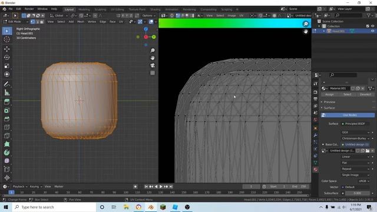Image resolution: width=377 pixels, height=212 pixels.
Task: Toggle camera view icon in 3D viewport
Action: tap(153, 65)
